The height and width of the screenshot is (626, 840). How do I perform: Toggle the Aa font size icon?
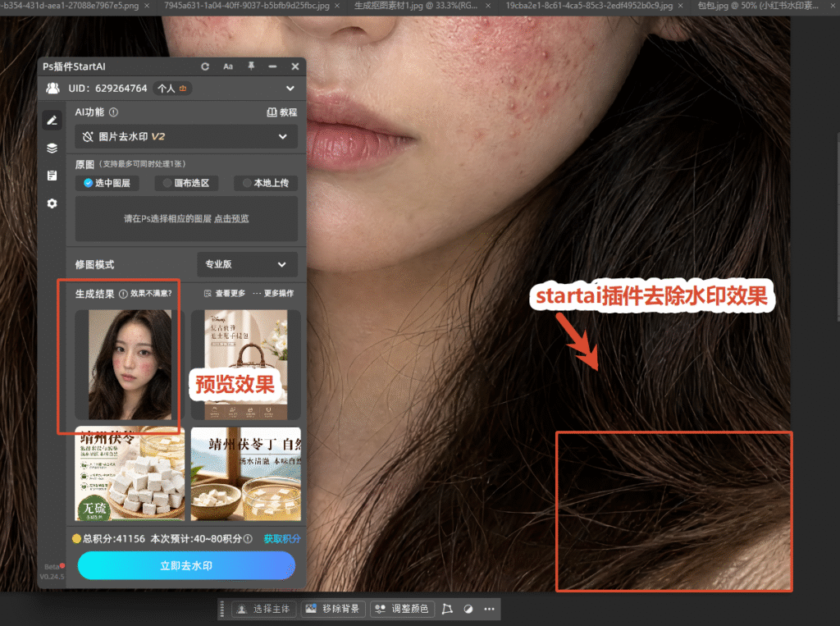(x=228, y=66)
